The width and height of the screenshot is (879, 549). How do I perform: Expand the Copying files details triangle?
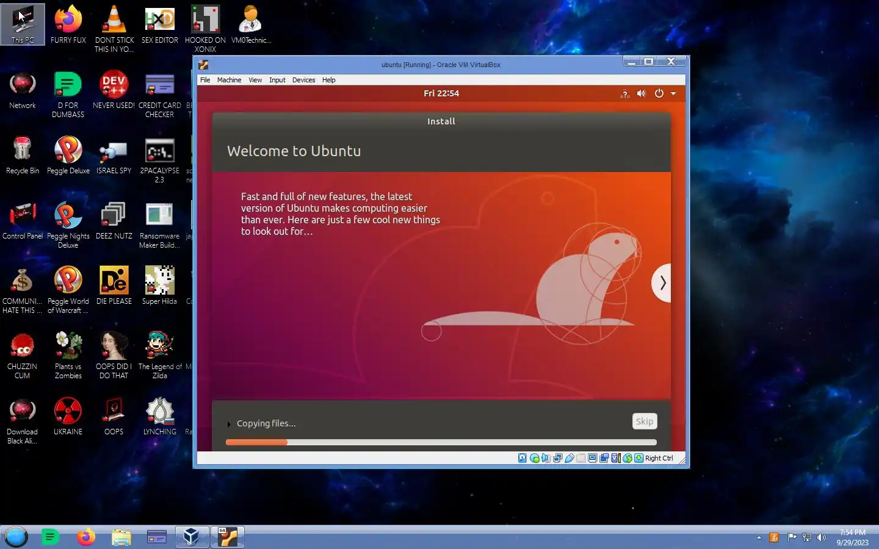[x=229, y=424]
